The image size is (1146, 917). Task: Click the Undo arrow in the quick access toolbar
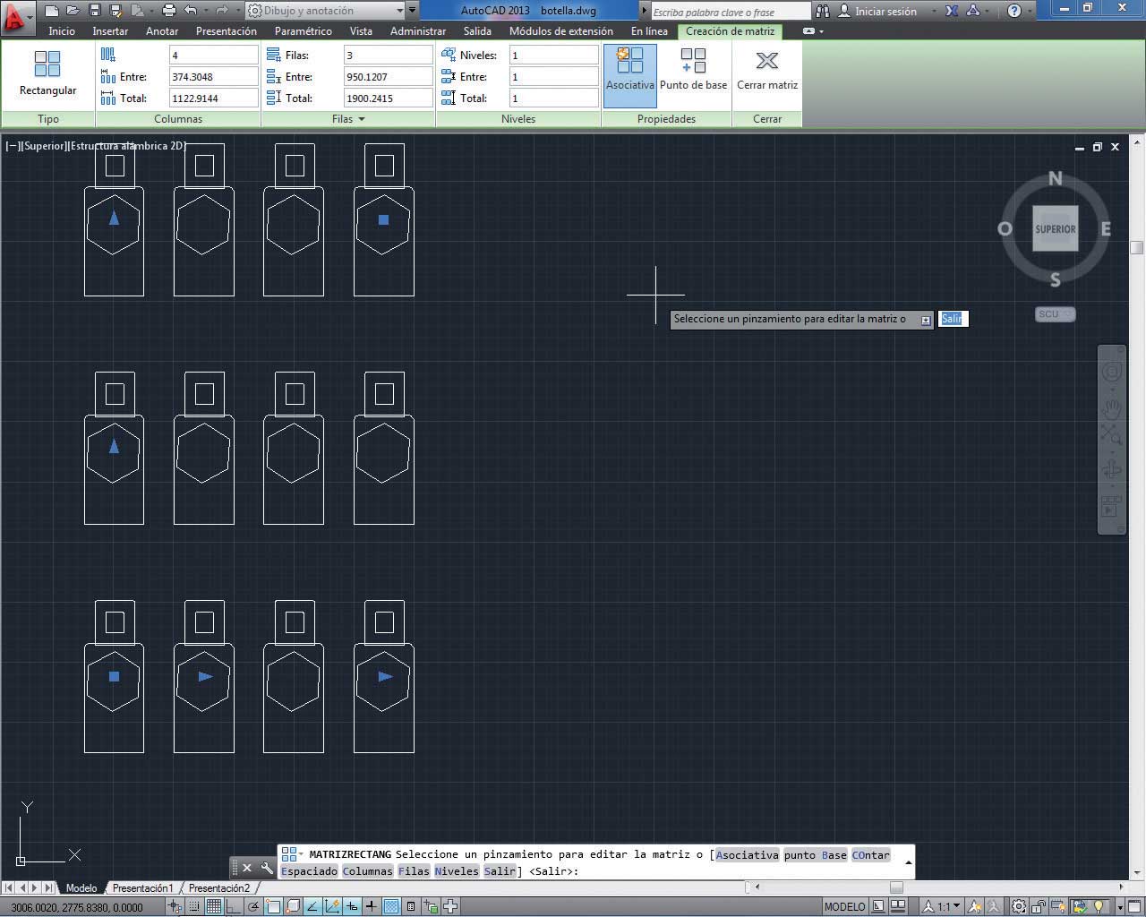191,11
